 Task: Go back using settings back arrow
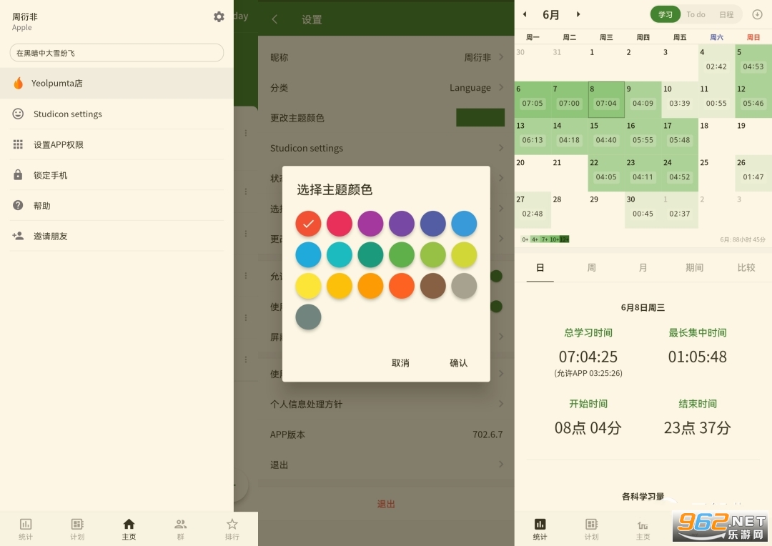(275, 19)
